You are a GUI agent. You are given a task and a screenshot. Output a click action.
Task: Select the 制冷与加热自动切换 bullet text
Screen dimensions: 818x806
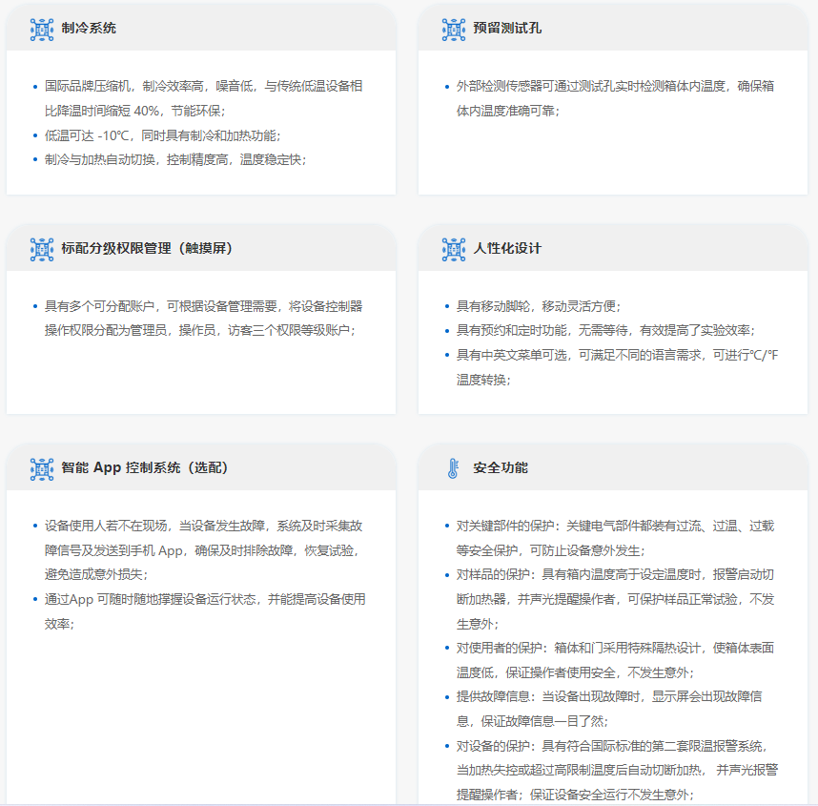pyautogui.click(x=175, y=159)
